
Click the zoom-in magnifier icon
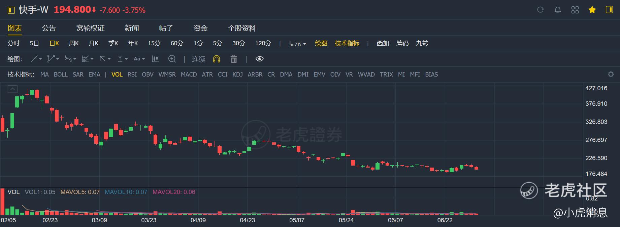172,59
